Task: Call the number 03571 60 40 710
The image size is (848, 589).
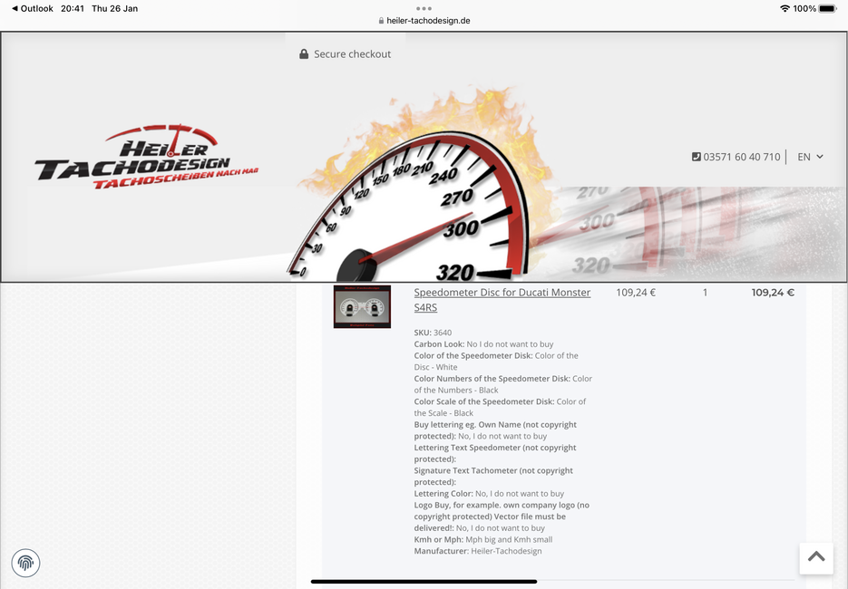Action: pyautogui.click(x=742, y=157)
